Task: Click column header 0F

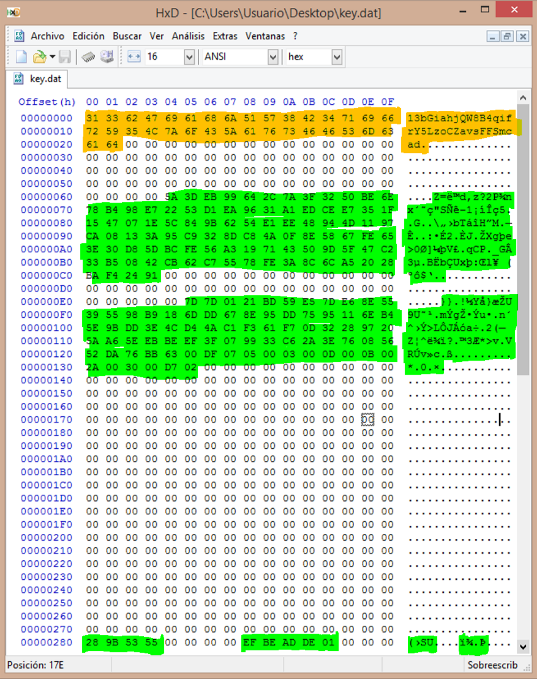Action: [x=388, y=102]
